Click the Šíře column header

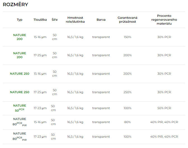pos(55,20)
